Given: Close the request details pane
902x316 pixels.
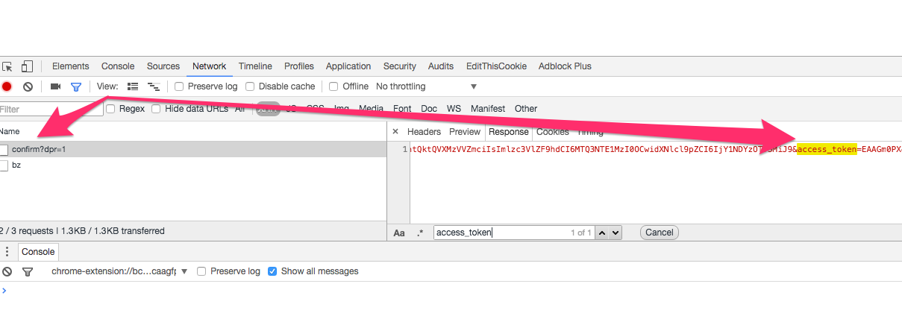Looking at the screenshot, I should pyautogui.click(x=395, y=131).
